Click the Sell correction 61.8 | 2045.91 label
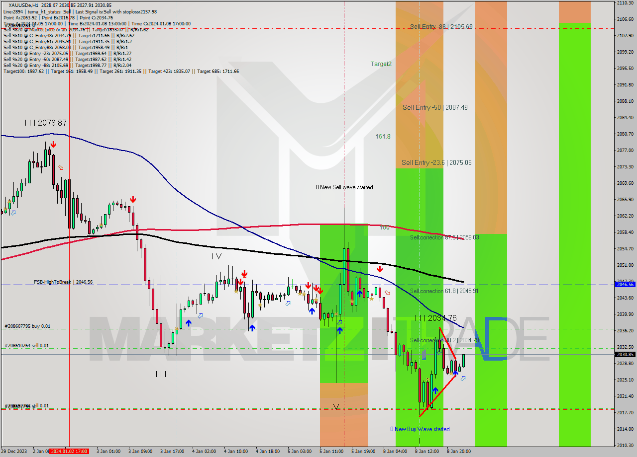This screenshot has width=637, height=457. 444,291
